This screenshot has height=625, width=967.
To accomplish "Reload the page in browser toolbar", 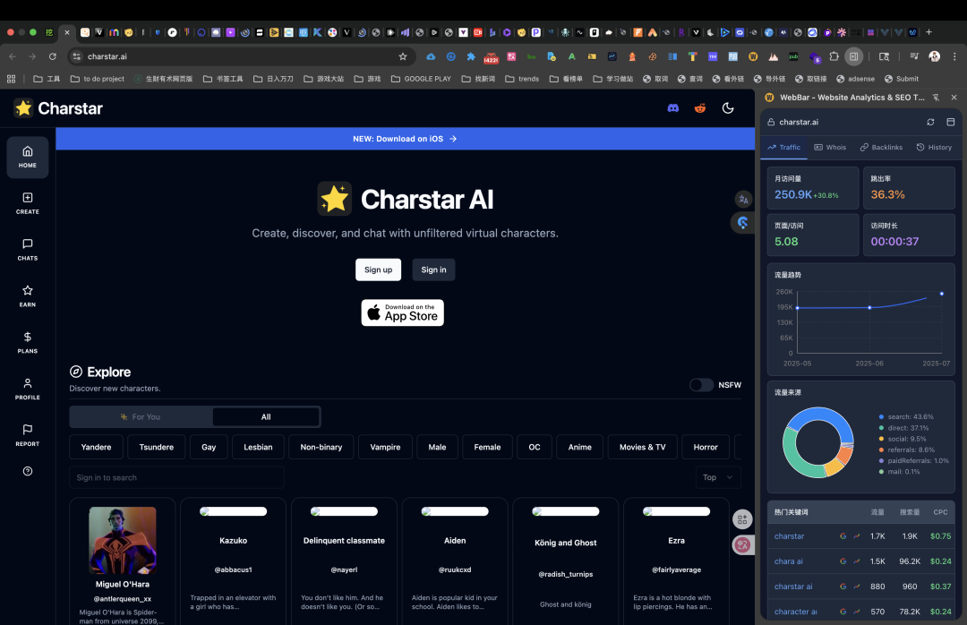I will coord(53,56).
